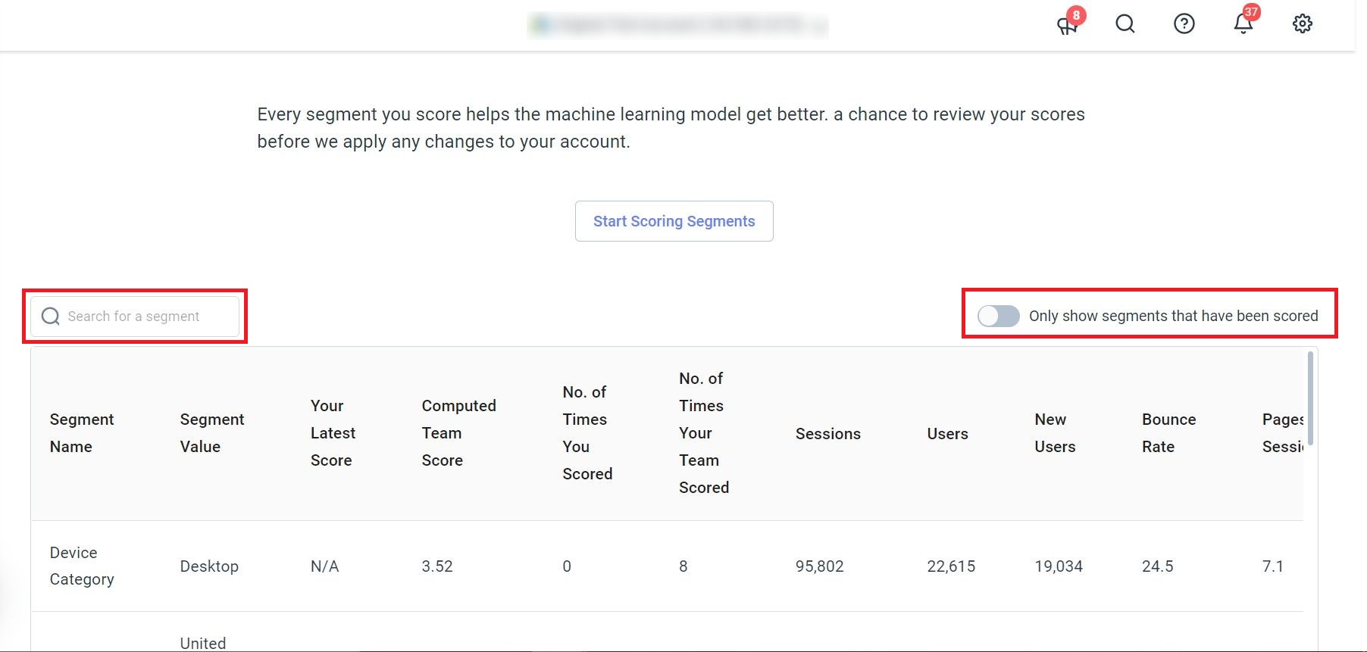Open the notifications bell icon
The width and height of the screenshot is (1367, 652).
click(1243, 24)
